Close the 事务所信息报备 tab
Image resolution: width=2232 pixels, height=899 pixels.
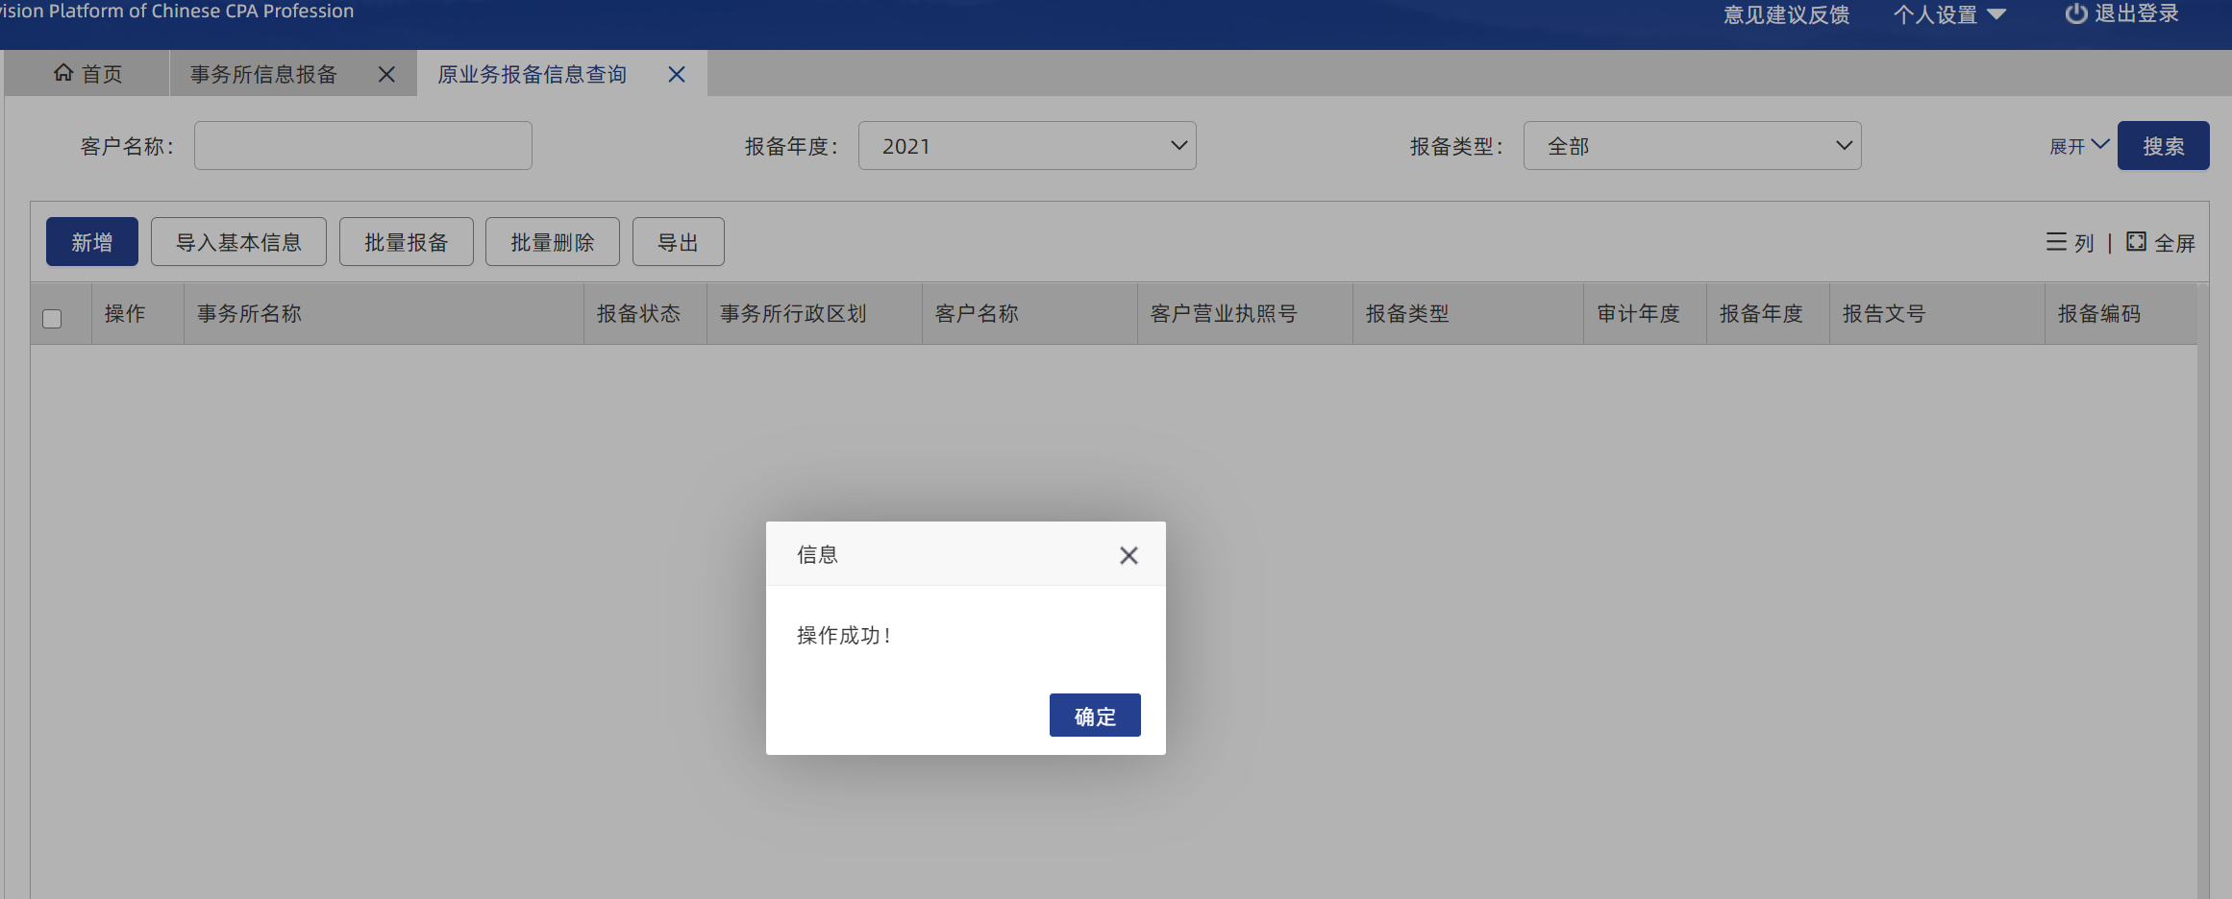tap(386, 74)
